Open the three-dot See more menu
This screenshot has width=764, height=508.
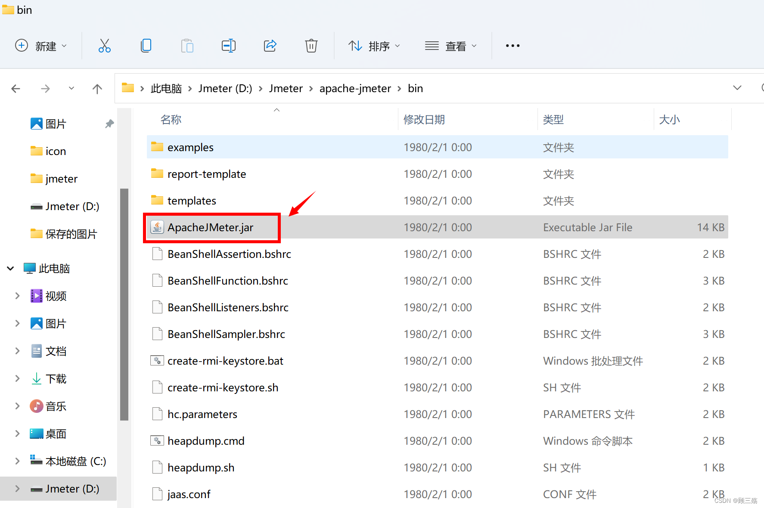(512, 46)
